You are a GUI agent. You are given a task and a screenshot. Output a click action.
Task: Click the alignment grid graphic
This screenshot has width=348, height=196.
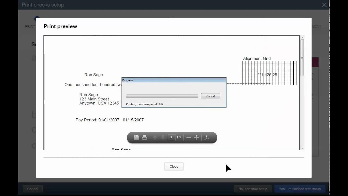(269, 73)
